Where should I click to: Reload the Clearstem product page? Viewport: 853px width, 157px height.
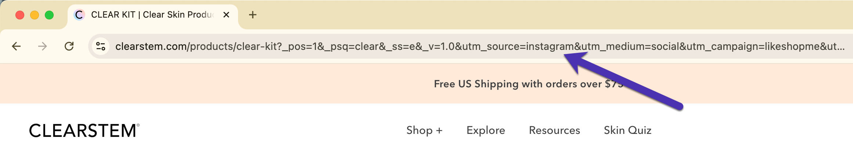69,46
